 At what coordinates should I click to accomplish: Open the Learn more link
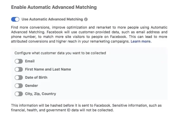[x=141, y=41]
